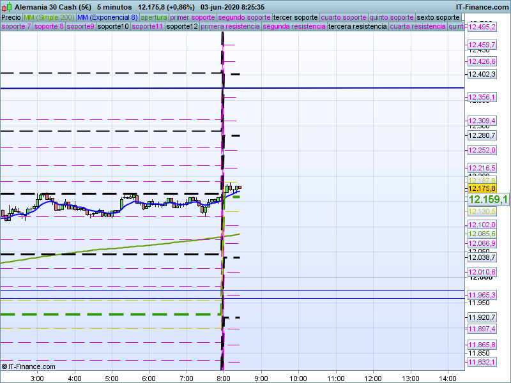The width and height of the screenshot is (511, 383).
Task: Click the tercer soporte label
Action: pos(296,17)
